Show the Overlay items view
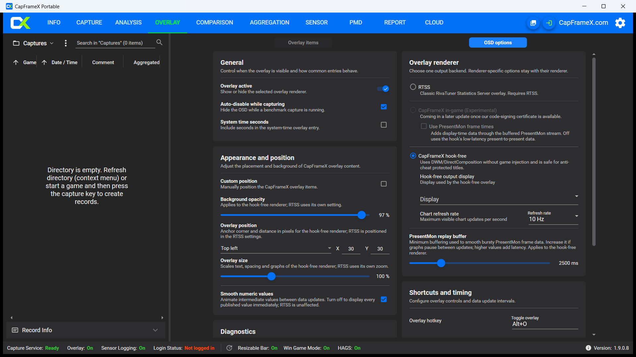Image resolution: width=636 pixels, height=357 pixels. click(303, 43)
